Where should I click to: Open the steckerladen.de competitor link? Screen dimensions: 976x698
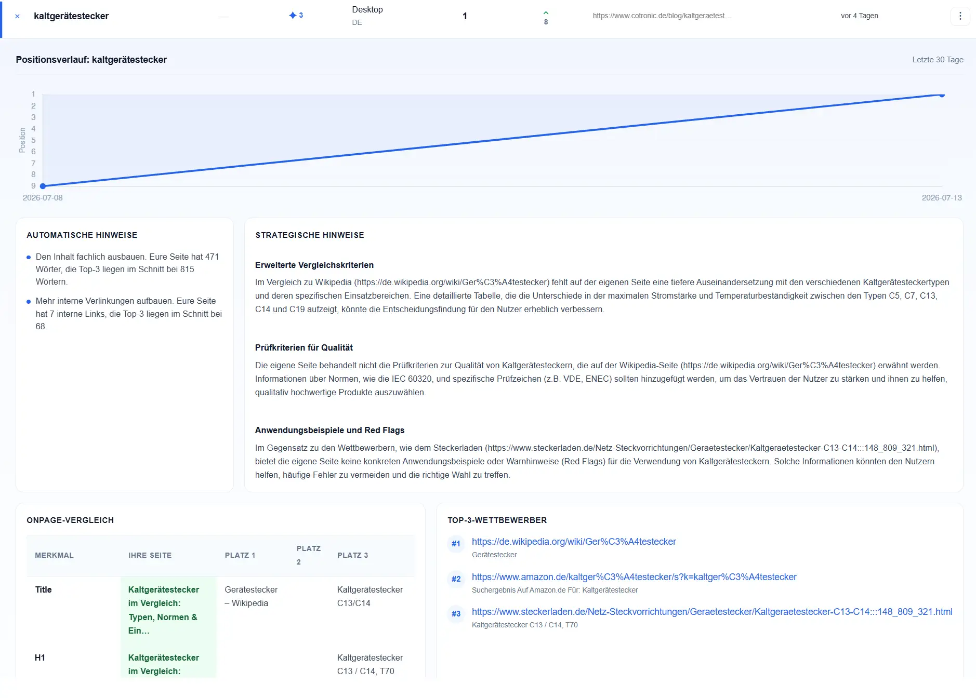click(712, 612)
